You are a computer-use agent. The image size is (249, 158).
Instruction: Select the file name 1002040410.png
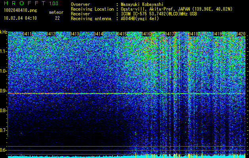[21, 11]
